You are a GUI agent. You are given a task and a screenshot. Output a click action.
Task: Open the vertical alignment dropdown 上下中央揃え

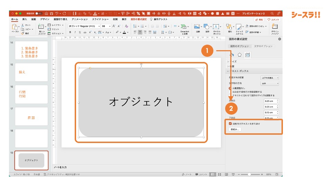pyautogui.click(x=270, y=78)
